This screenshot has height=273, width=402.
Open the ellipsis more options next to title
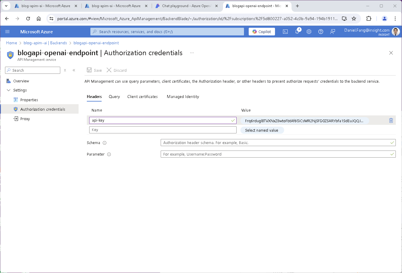click(x=192, y=53)
